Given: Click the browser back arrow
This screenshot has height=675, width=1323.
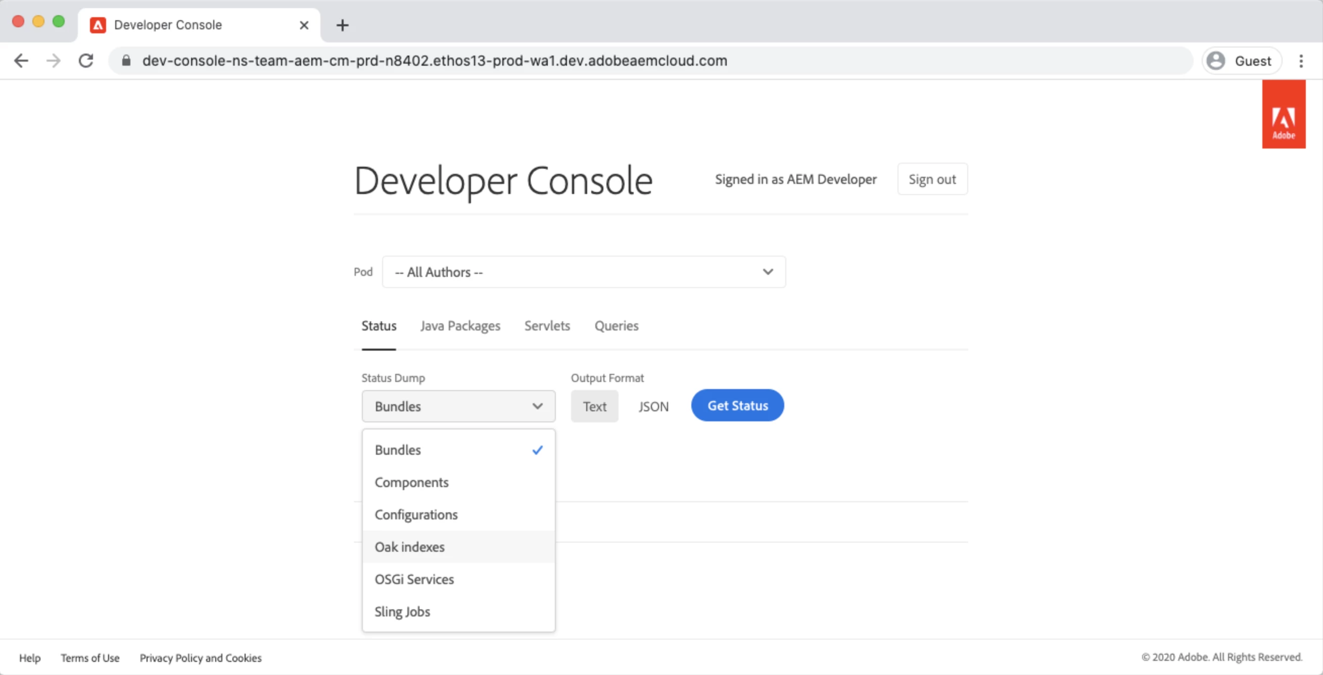Looking at the screenshot, I should pyautogui.click(x=21, y=61).
